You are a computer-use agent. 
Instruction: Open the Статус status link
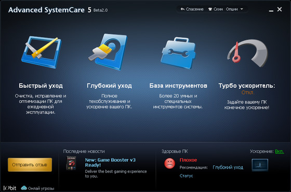point(186,176)
